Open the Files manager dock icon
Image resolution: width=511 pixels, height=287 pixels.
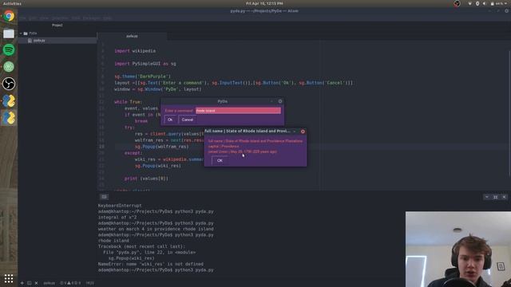9,33
